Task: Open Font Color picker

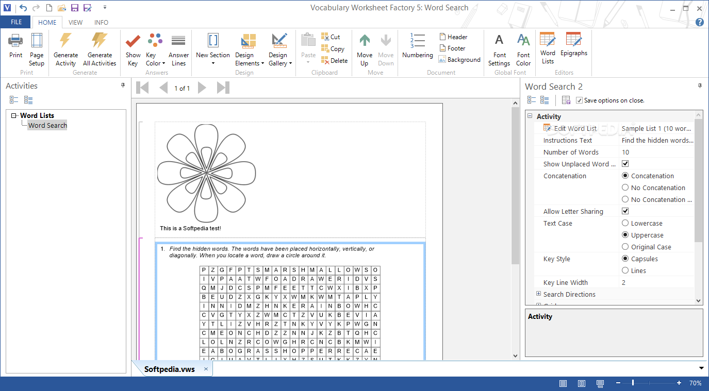Action: (x=523, y=49)
